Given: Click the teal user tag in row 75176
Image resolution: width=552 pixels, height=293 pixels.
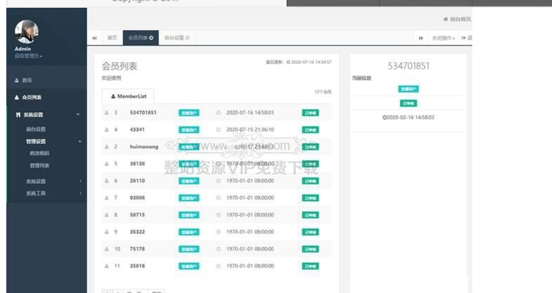Looking at the screenshot, I should 189,250.
